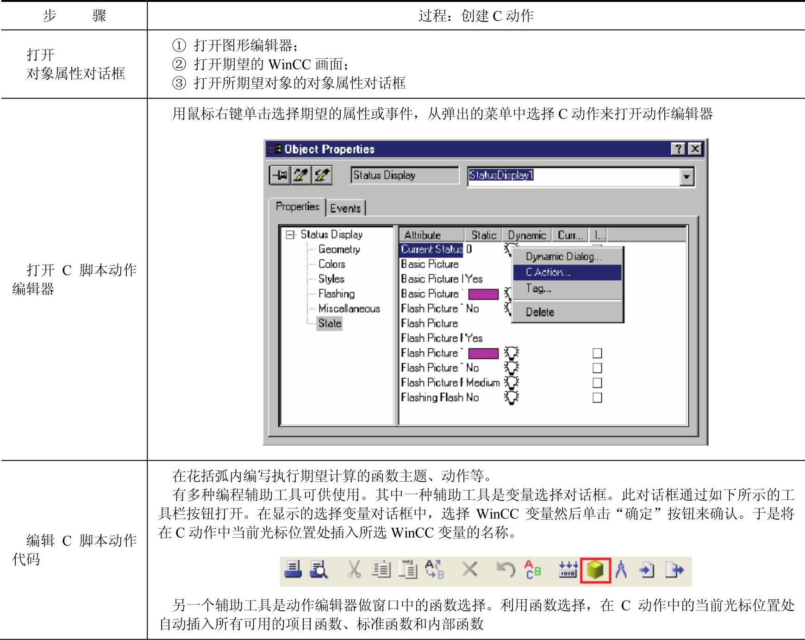Click the Undo arrow icon
The width and height of the screenshot is (805, 640).
tap(505, 570)
